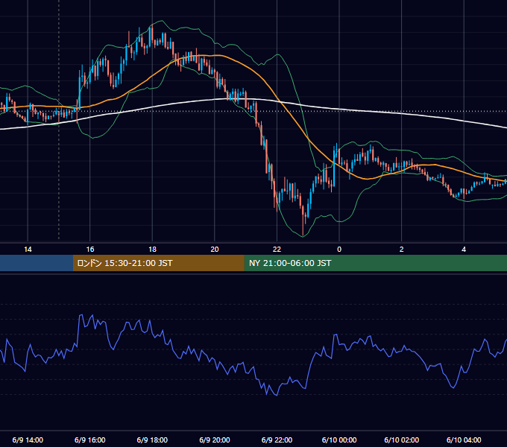This screenshot has height=447, width=507.
Task: Click the NY 21:00-06:00 JST session bar
Action: coord(375,263)
